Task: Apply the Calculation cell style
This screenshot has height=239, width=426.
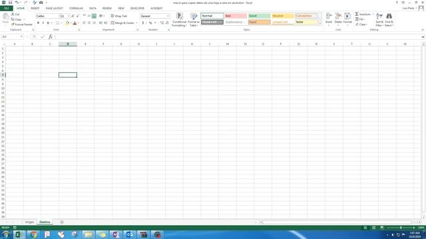Action: pyautogui.click(x=306, y=16)
